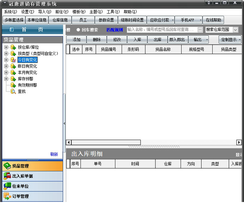Expand the 库存预警 tree node
Screen dimensions: 244x210
(x=6, y=79)
